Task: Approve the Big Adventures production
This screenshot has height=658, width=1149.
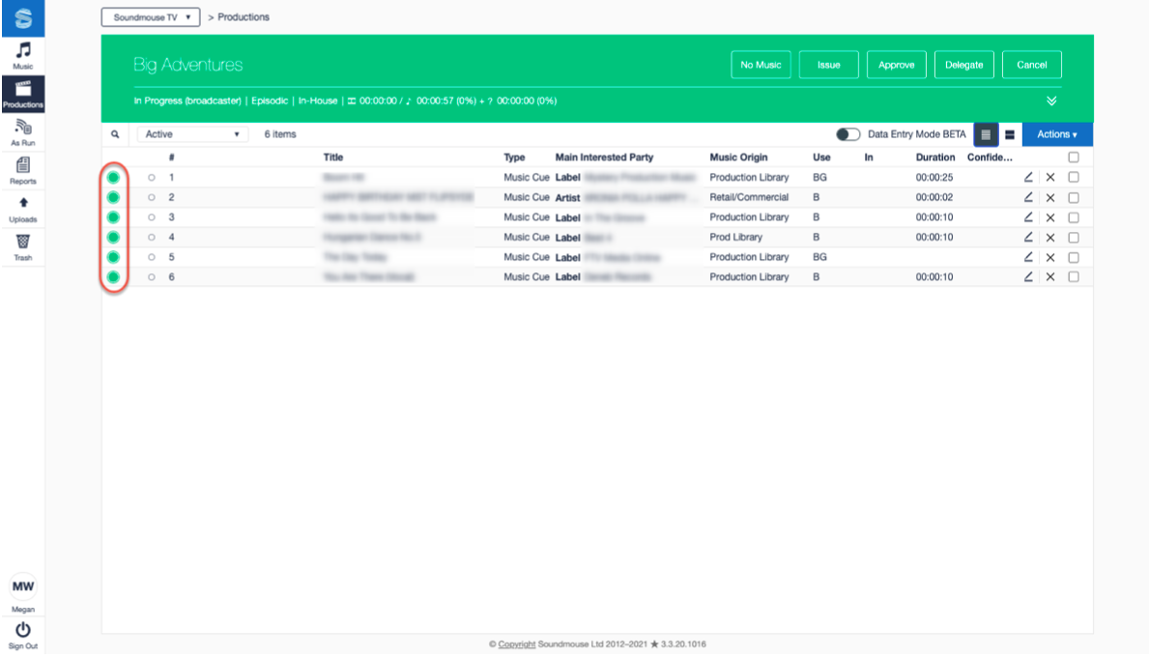Action: click(x=896, y=65)
